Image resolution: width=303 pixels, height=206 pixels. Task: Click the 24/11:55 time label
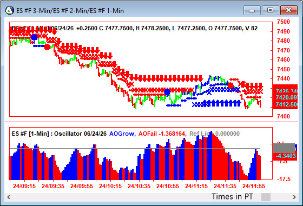pos(254,186)
